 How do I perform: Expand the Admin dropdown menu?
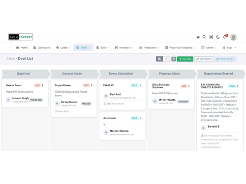[209, 48]
